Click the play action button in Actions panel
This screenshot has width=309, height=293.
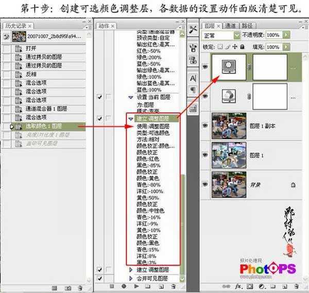click(x=135, y=285)
